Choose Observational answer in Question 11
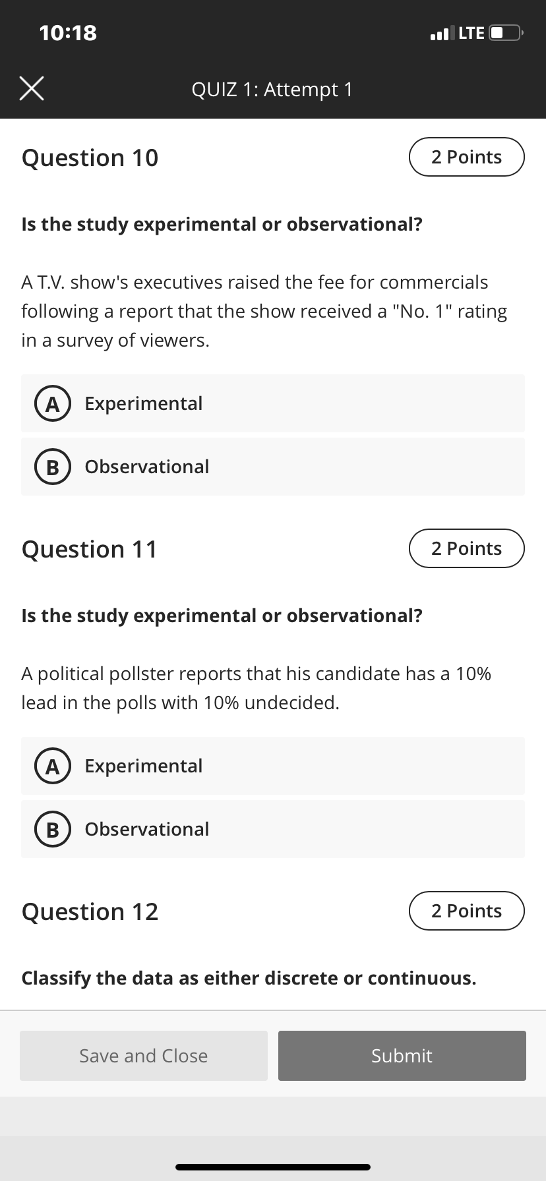The height and width of the screenshot is (1181, 546). point(273,829)
